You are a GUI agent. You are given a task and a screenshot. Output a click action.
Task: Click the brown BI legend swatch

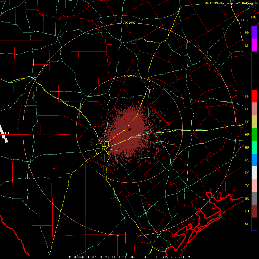(254, 211)
